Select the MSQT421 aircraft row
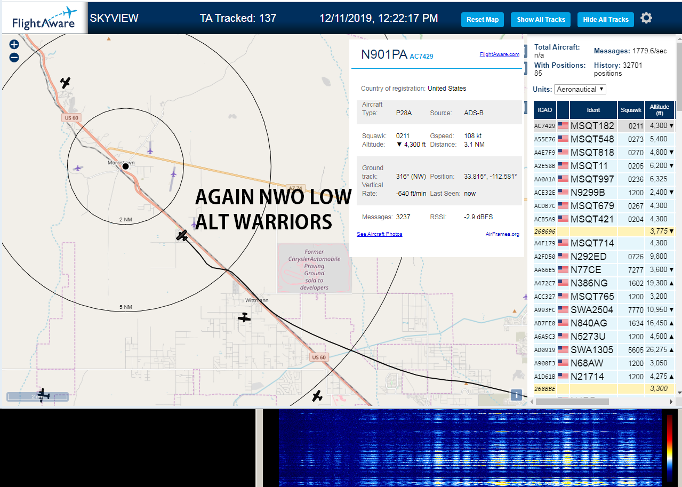This screenshot has height=487, width=682. point(604,219)
